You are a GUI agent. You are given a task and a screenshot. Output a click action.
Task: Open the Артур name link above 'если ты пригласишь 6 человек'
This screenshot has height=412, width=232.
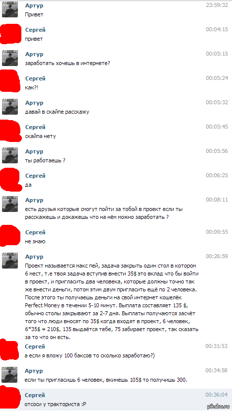point(34,371)
